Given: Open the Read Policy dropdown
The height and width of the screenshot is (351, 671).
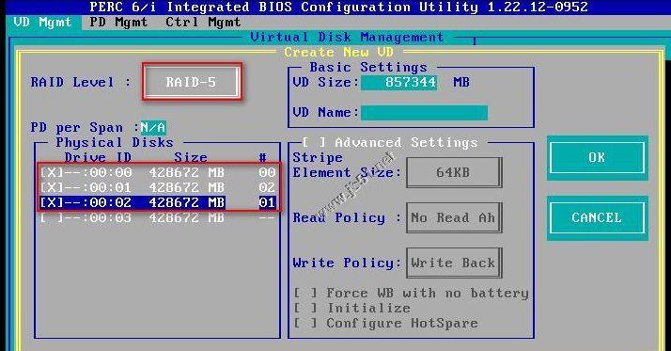Looking at the screenshot, I should (454, 217).
